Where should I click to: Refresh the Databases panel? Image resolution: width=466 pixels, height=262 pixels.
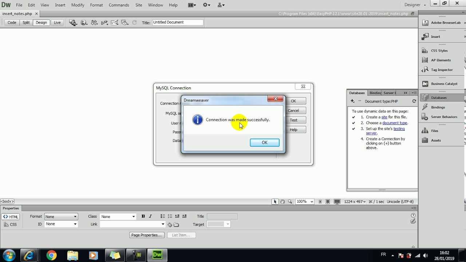click(414, 101)
